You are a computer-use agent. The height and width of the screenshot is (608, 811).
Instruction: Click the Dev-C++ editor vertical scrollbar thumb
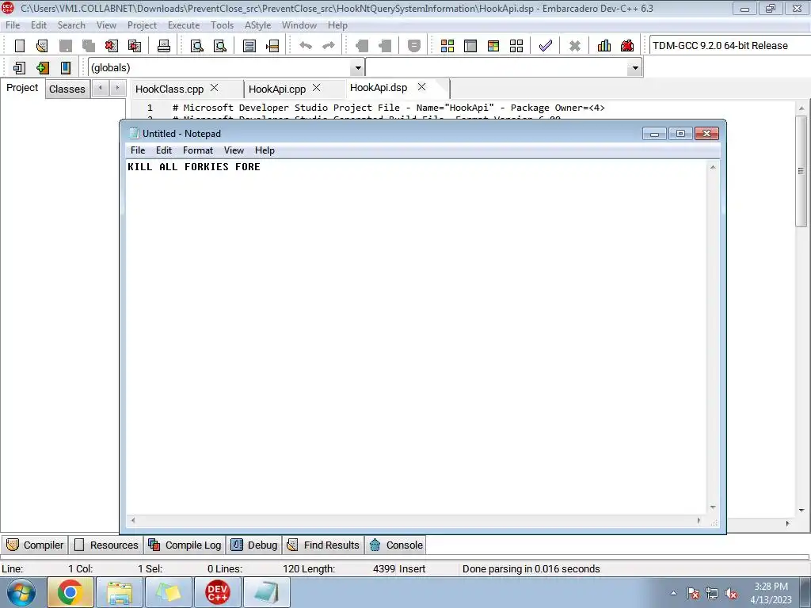point(801,171)
